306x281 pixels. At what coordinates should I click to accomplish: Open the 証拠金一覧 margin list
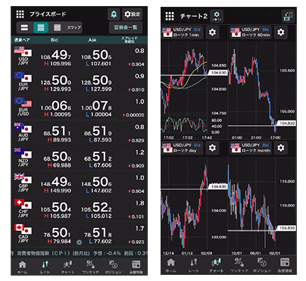click(126, 27)
